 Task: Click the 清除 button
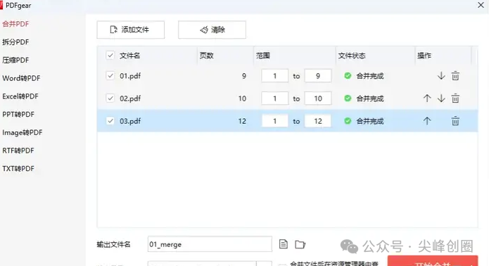(x=212, y=30)
